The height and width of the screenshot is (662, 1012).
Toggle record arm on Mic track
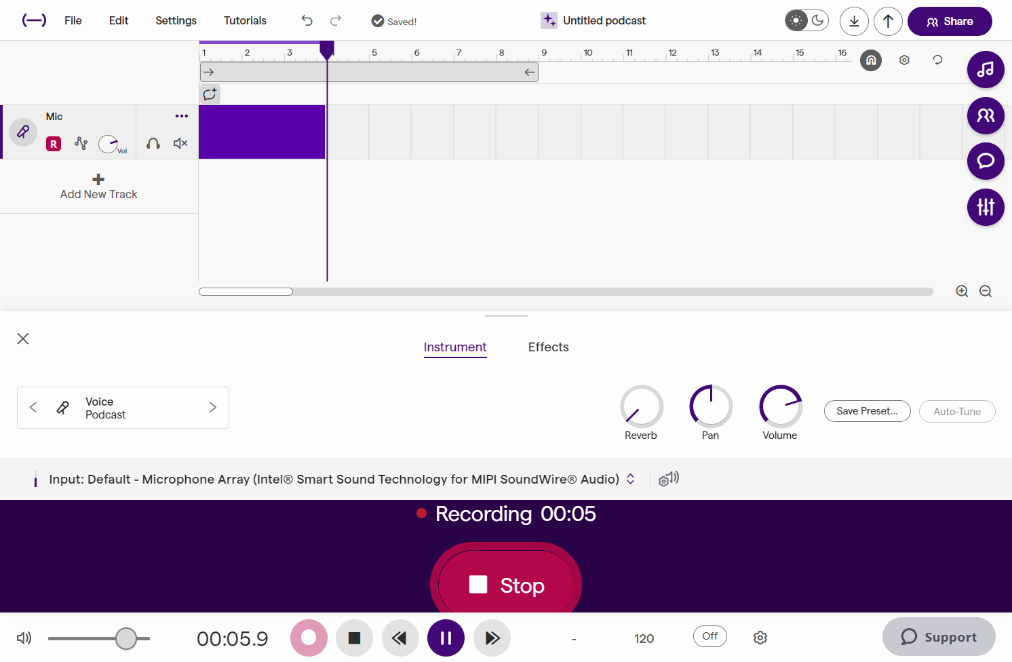[54, 144]
